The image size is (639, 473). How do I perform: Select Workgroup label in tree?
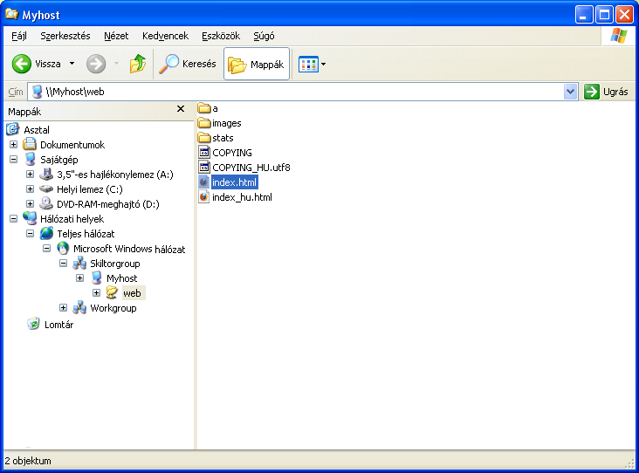click(x=113, y=308)
